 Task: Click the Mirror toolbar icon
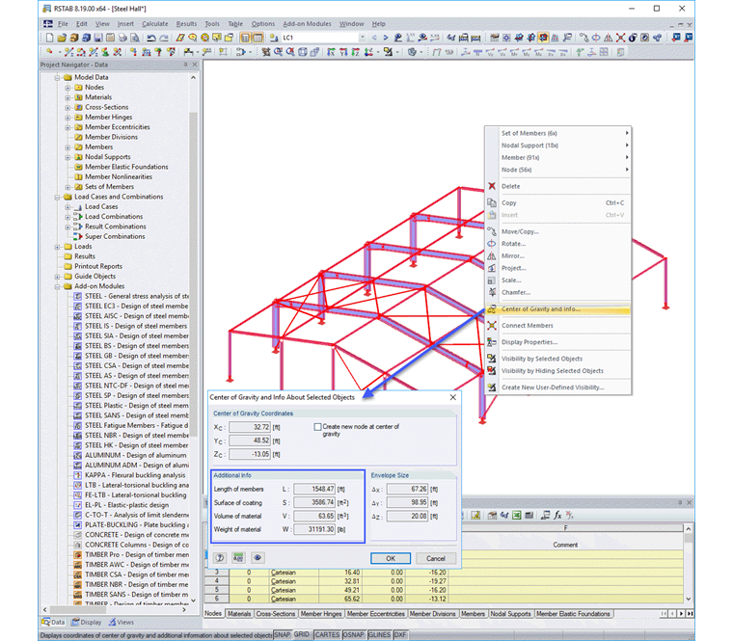(609, 38)
